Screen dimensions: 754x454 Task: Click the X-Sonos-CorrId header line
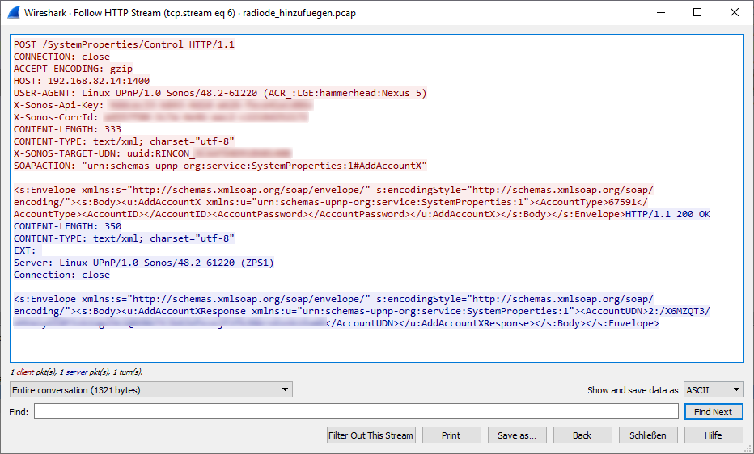161,117
